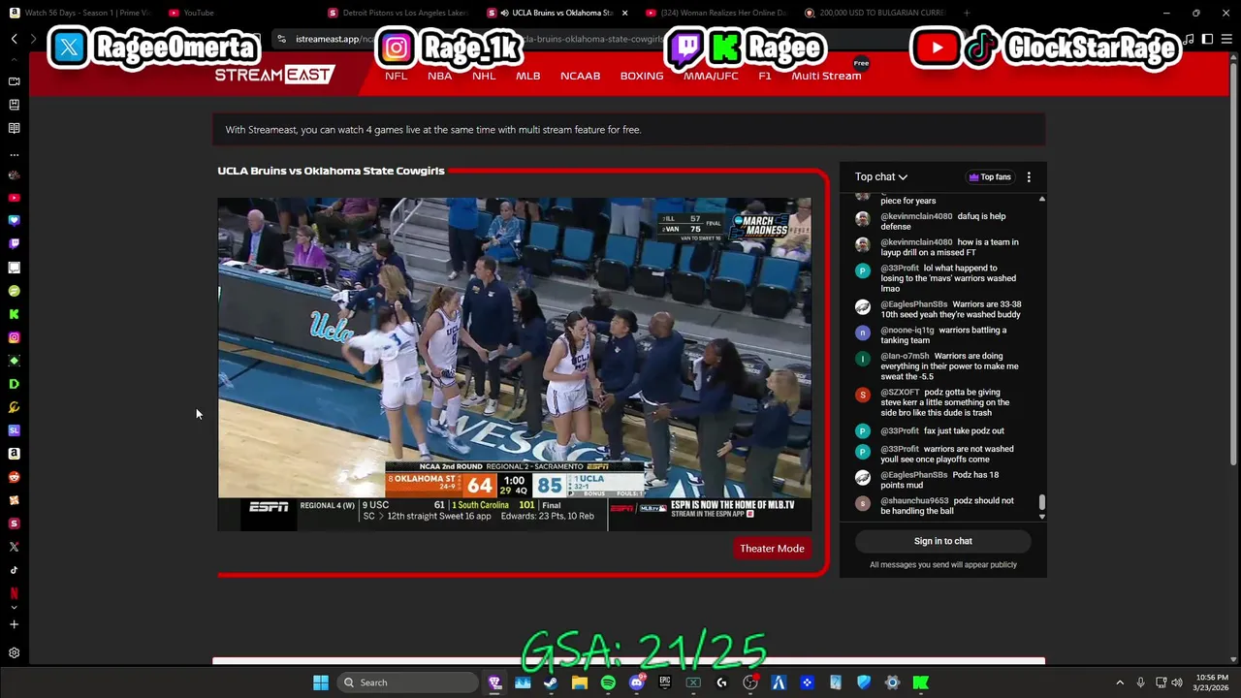Screen dimensions: 1241x698
Task: Click the StreamEast logo link
Action: pos(274,75)
